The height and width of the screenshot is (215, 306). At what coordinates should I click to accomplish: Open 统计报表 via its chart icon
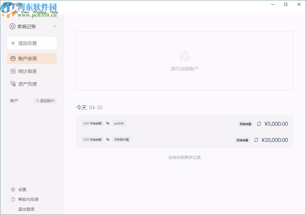coord(13,71)
